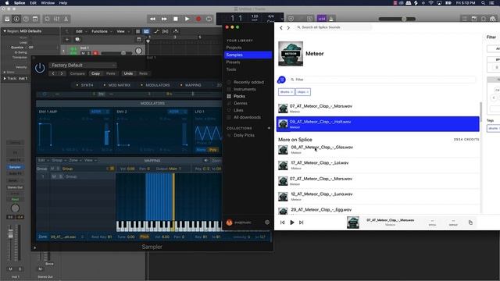Open Splice settings gear icon
500x281 pixels.
pyautogui.click(x=267, y=222)
